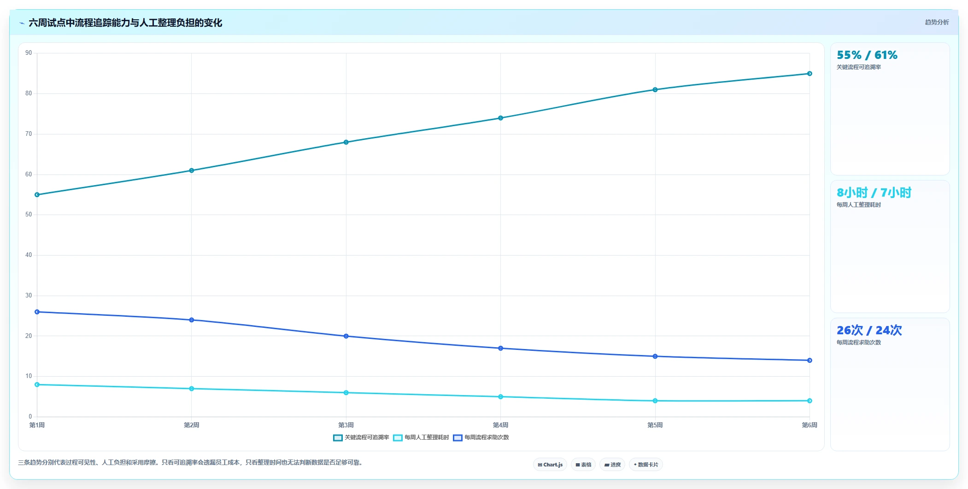Select the manual-hours data point at 第5周
Image resolution: width=968 pixels, height=489 pixels.
pyautogui.click(x=655, y=401)
